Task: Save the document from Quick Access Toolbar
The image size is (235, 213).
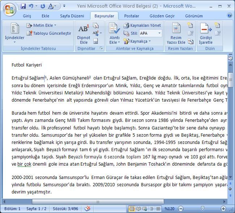Action: pyautogui.click(x=23, y=6)
